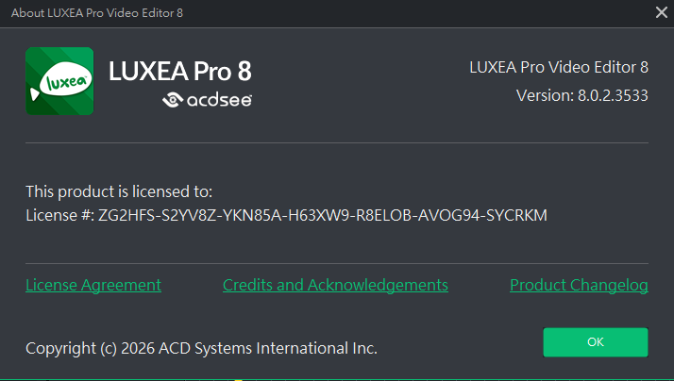Click the About dialog title bar text

95,12
